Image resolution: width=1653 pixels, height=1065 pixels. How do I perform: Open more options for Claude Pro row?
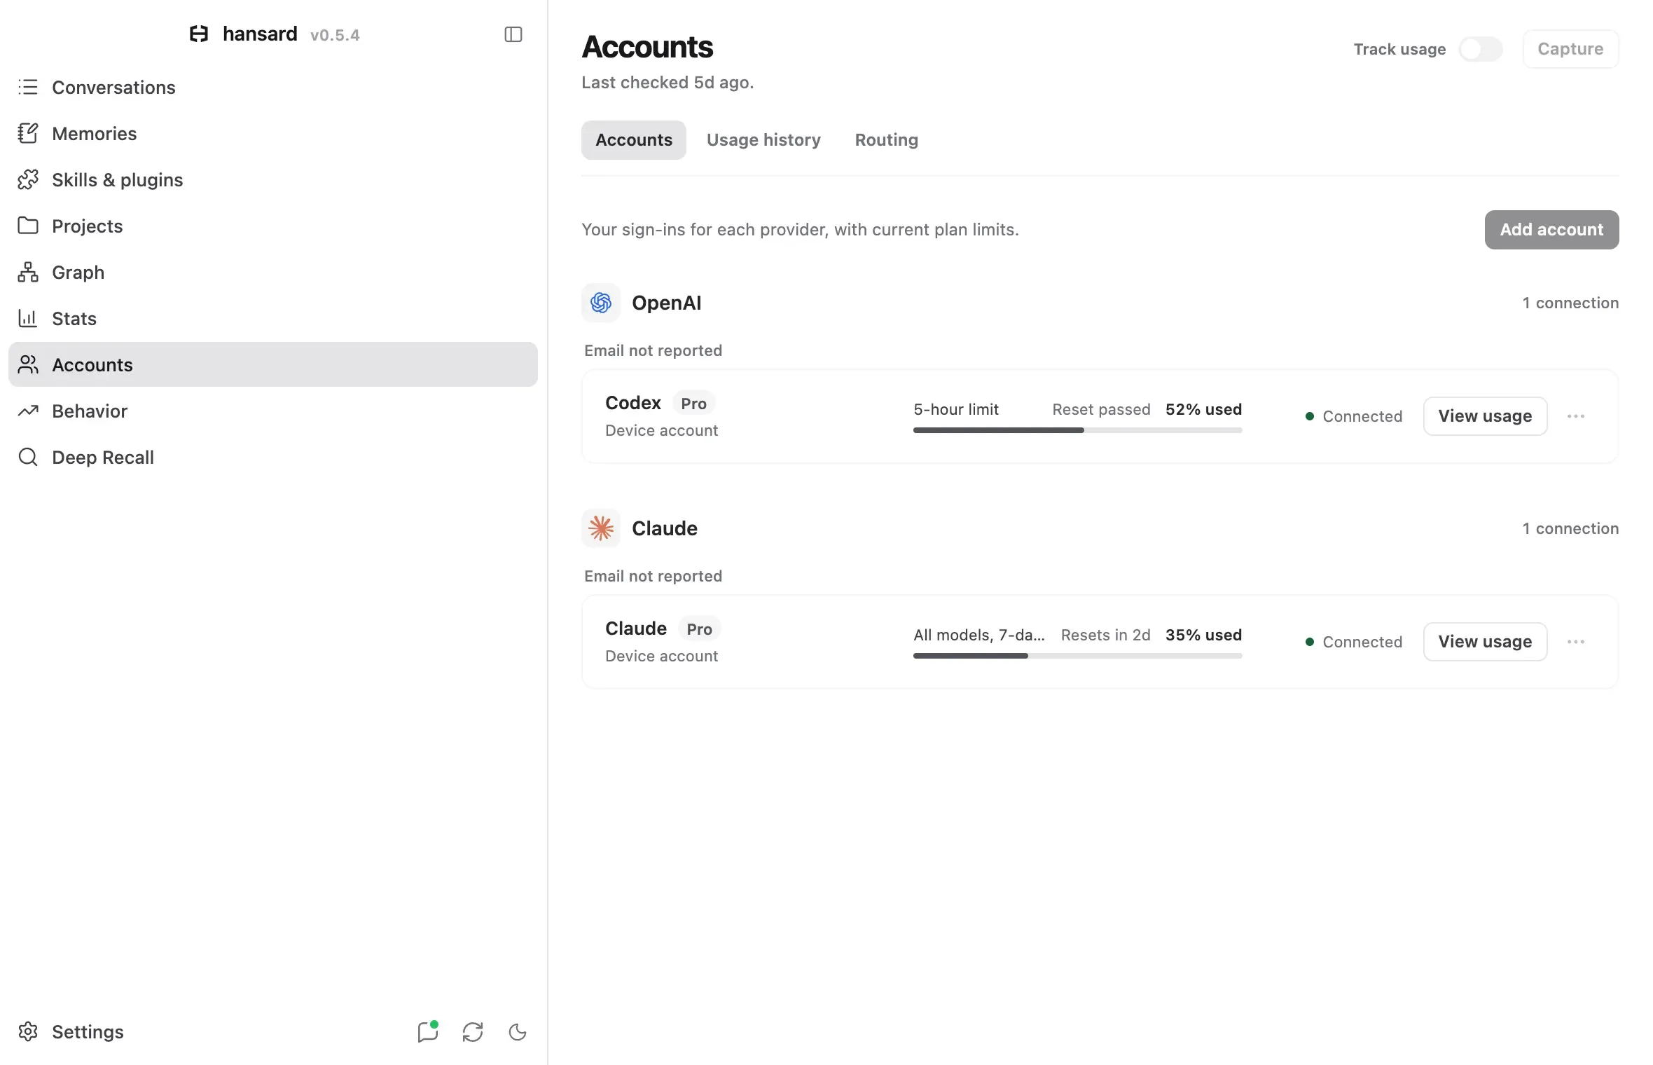[1576, 642]
